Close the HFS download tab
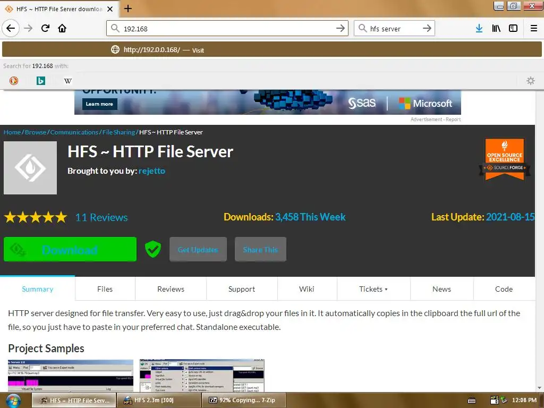This screenshot has height=408, width=544. coord(110,9)
